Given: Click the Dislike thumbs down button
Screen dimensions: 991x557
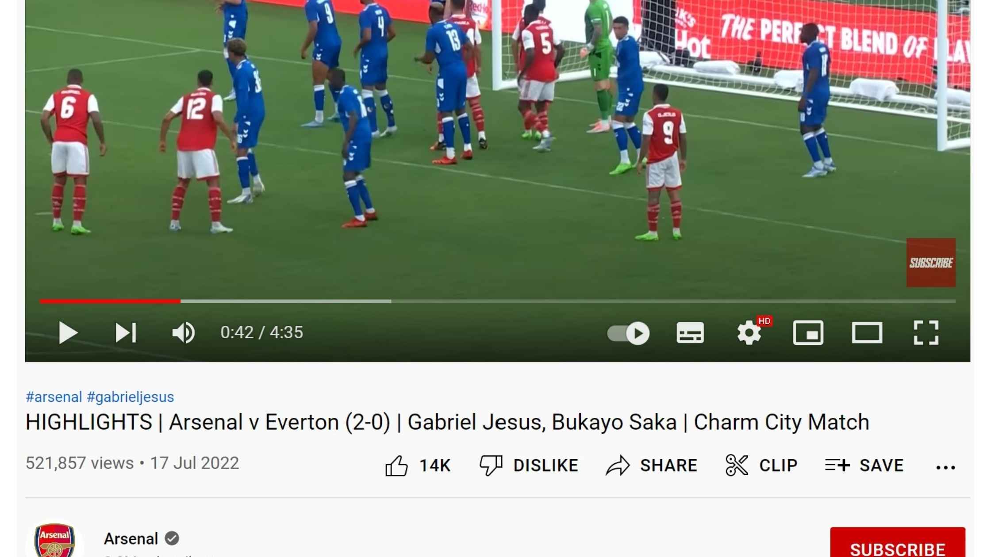Looking at the screenshot, I should [529, 465].
